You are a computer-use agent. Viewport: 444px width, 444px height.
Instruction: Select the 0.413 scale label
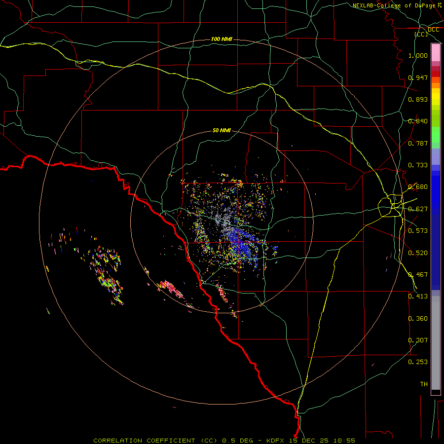(x=418, y=296)
